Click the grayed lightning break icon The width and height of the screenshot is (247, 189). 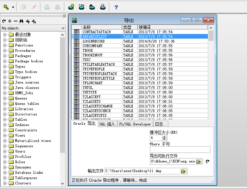pos(34,7)
